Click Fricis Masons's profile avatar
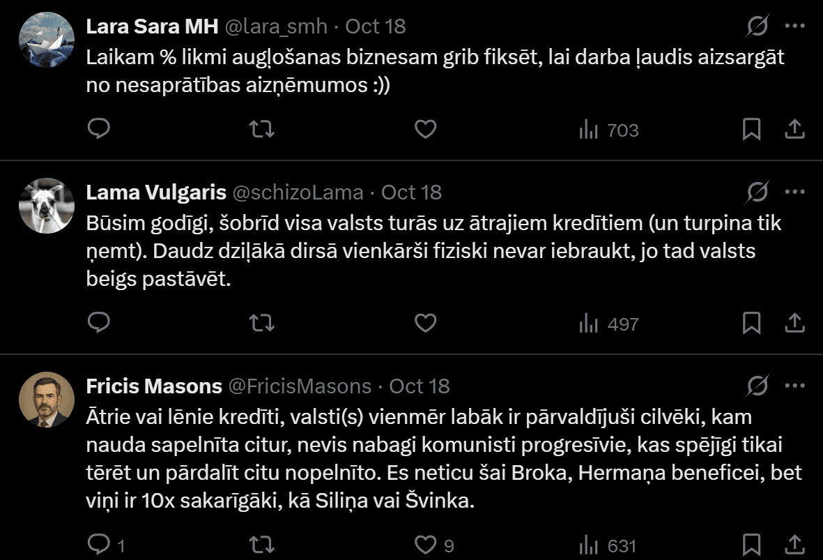Viewport: 823px width, 560px height. (47, 400)
